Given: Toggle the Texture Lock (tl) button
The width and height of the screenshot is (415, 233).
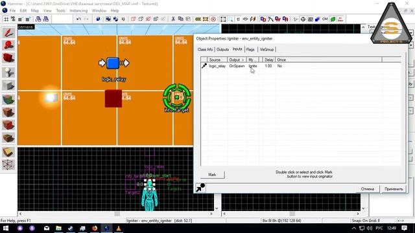Looking at the screenshot, I should click(238, 19).
